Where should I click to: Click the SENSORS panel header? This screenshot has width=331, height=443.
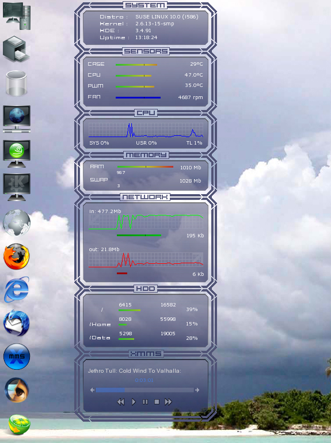146,51
